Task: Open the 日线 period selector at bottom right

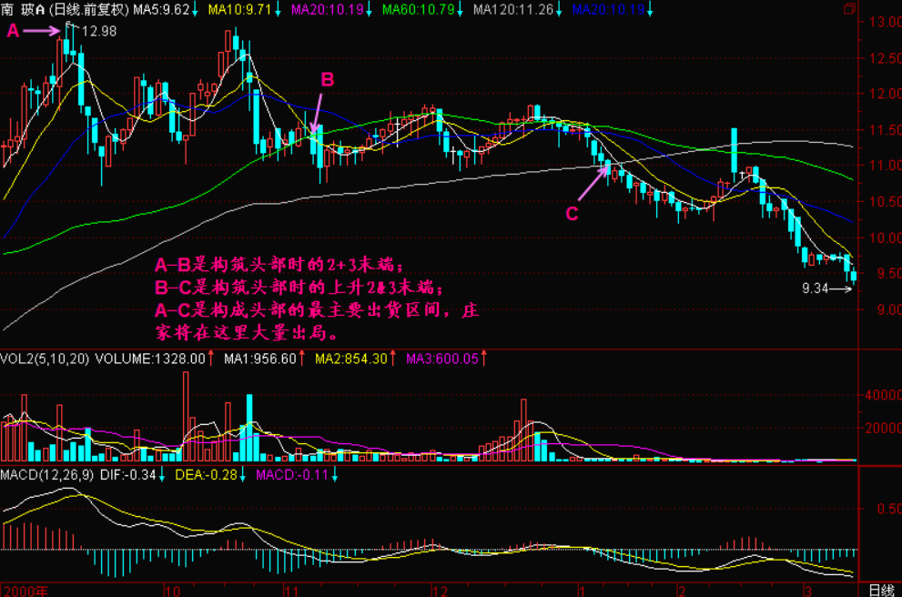Action: [x=880, y=590]
